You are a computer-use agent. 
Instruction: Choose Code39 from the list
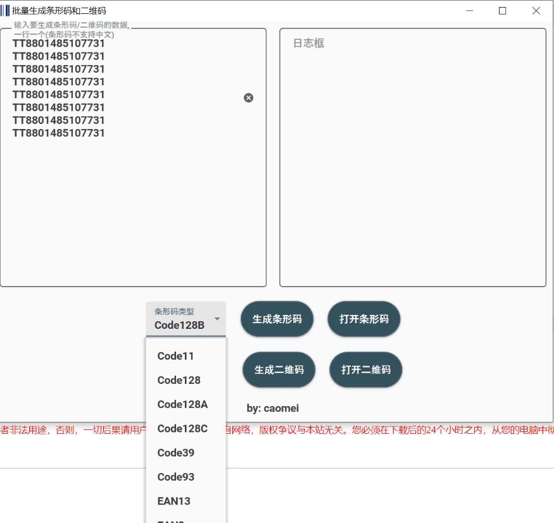coord(186,452)
